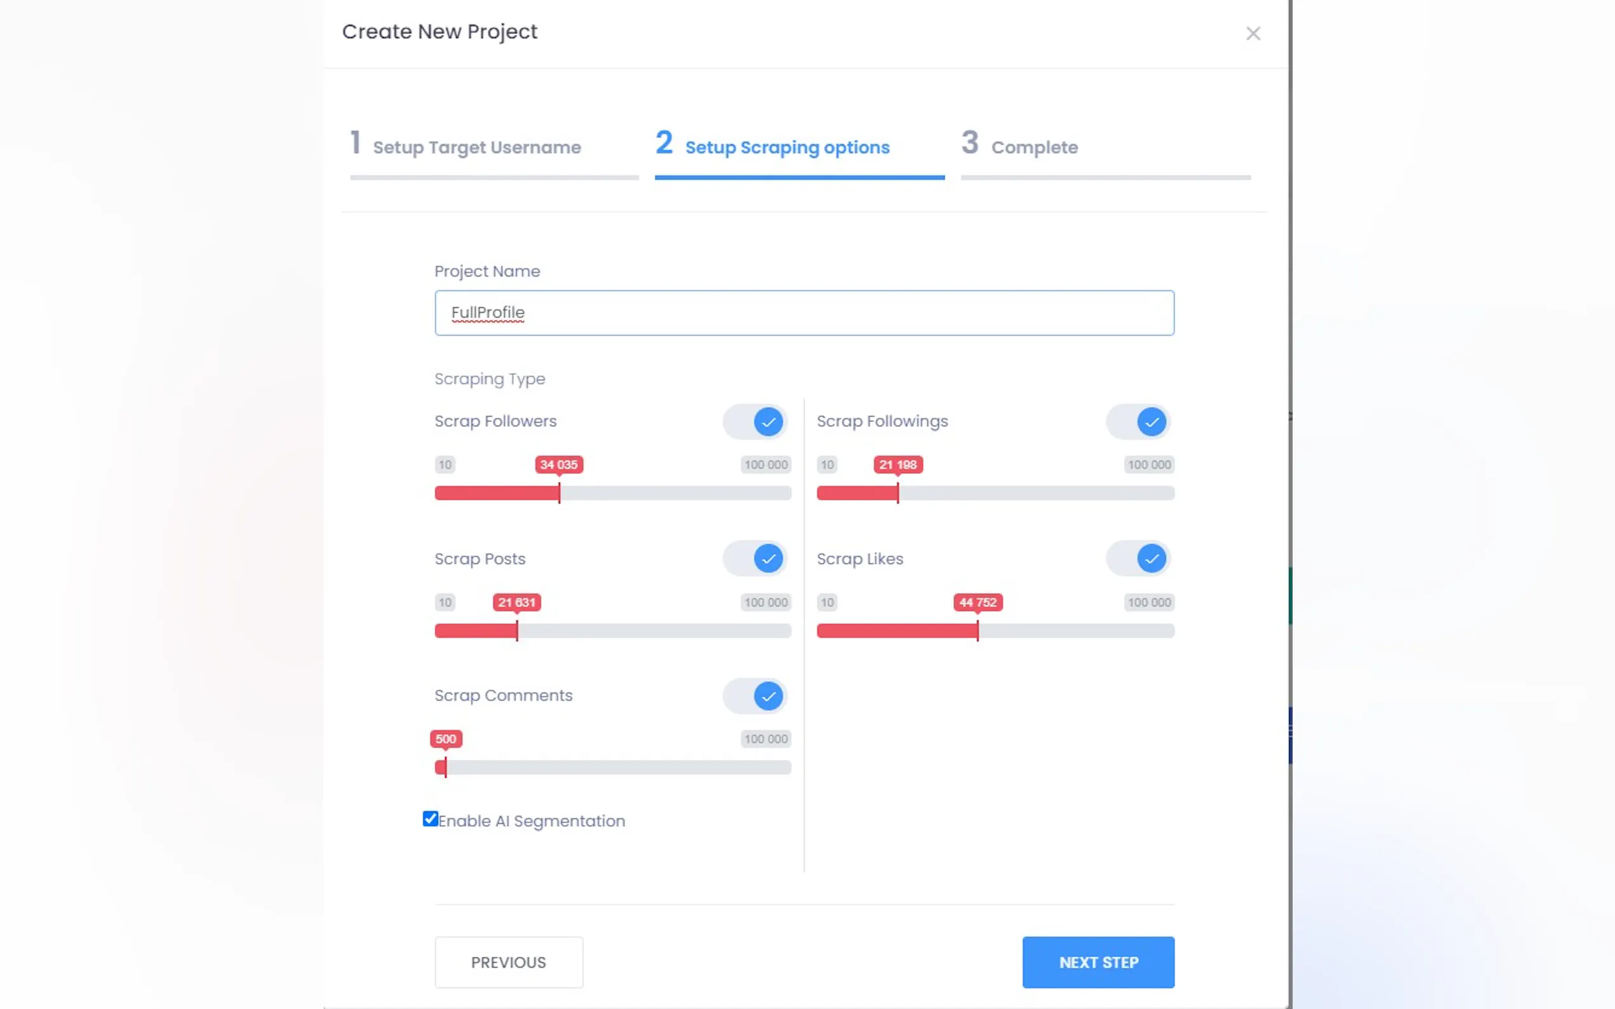
Task: Toggle the Scrap Followers switch
Action: coord(755,422)
